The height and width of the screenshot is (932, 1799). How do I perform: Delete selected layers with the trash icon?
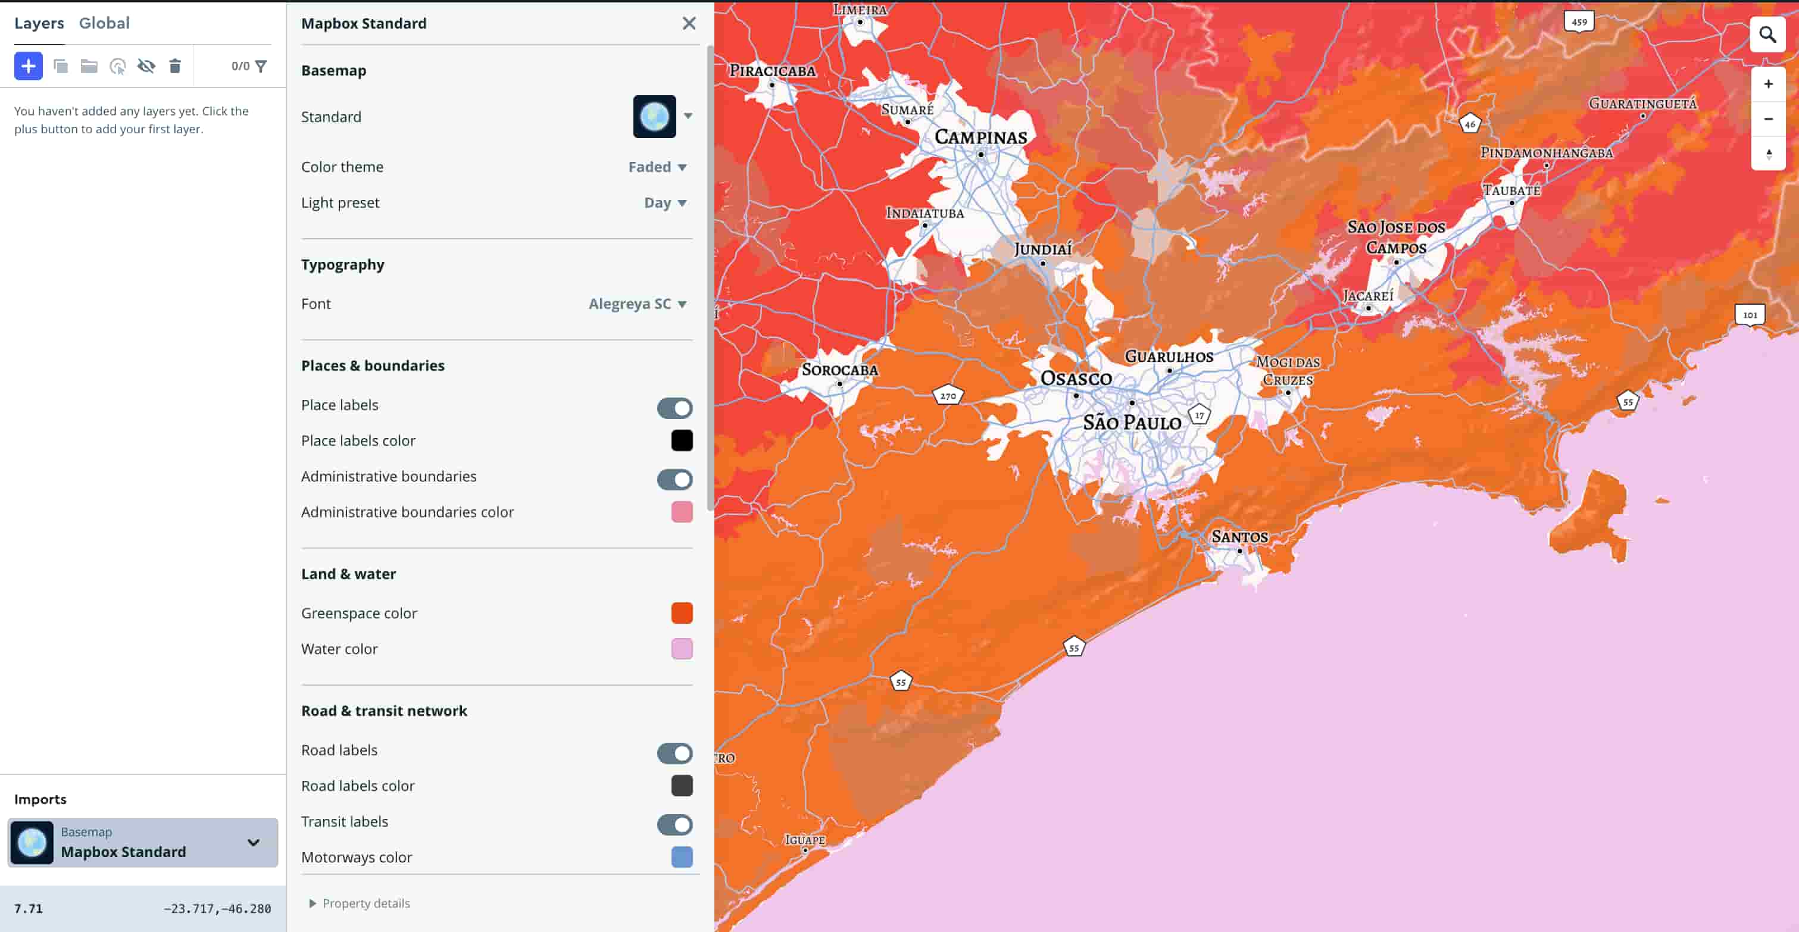point(174,65)
